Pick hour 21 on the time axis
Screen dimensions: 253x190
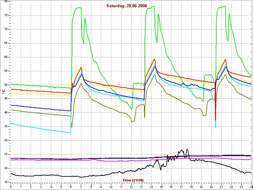[x=221, y=187]
